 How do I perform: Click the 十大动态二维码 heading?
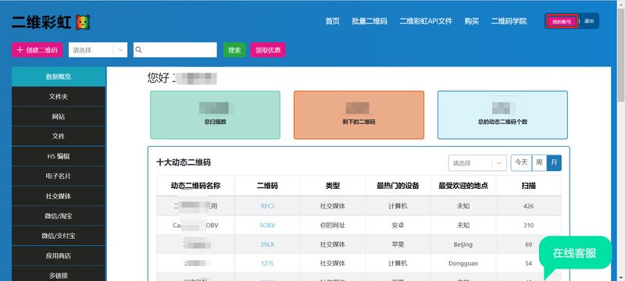[184, 162]
